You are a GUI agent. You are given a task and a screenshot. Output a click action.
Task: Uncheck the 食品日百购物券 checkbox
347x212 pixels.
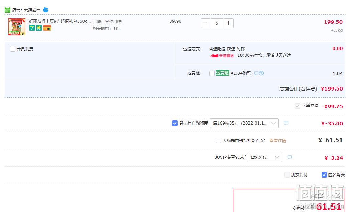tap(175, 123)
